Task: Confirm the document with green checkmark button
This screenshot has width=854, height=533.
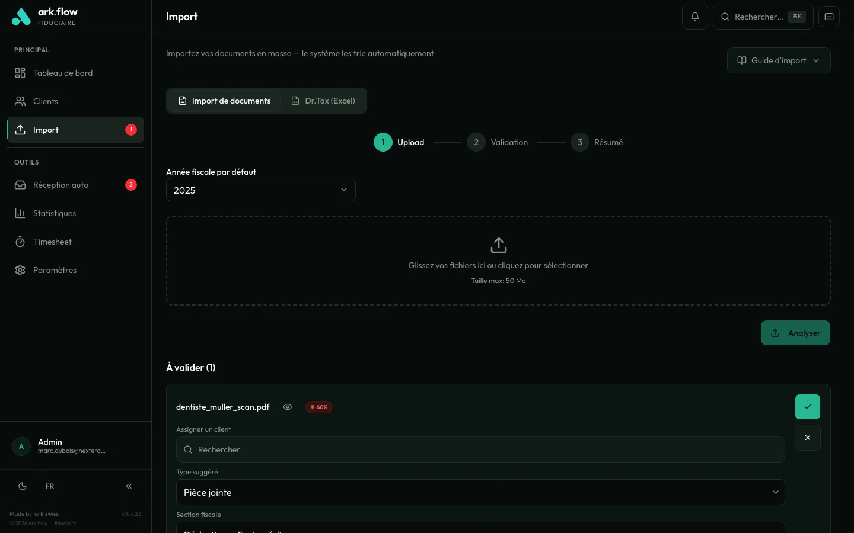Action: (807, 407)
